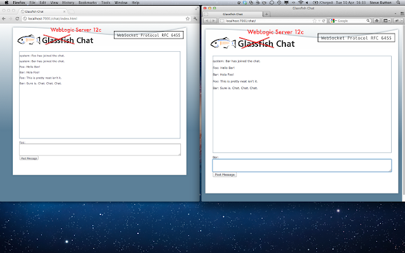Select the Glassfish Chat tab in Firefox
405x253 pixels.
coord(233,14)
